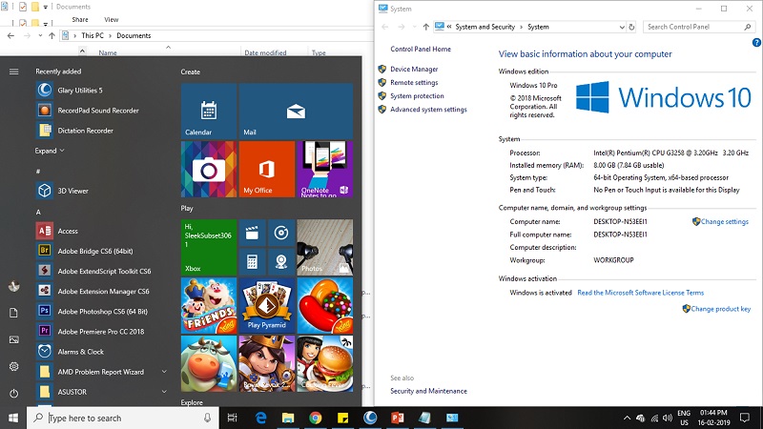Open the Maps small tile

click(x=281, y=262)
